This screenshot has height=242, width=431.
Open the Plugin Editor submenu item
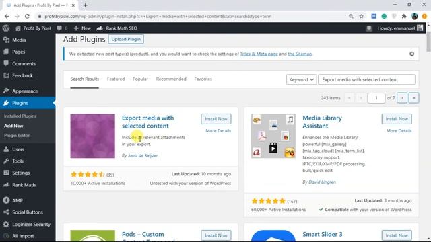[x=17, y=136]
